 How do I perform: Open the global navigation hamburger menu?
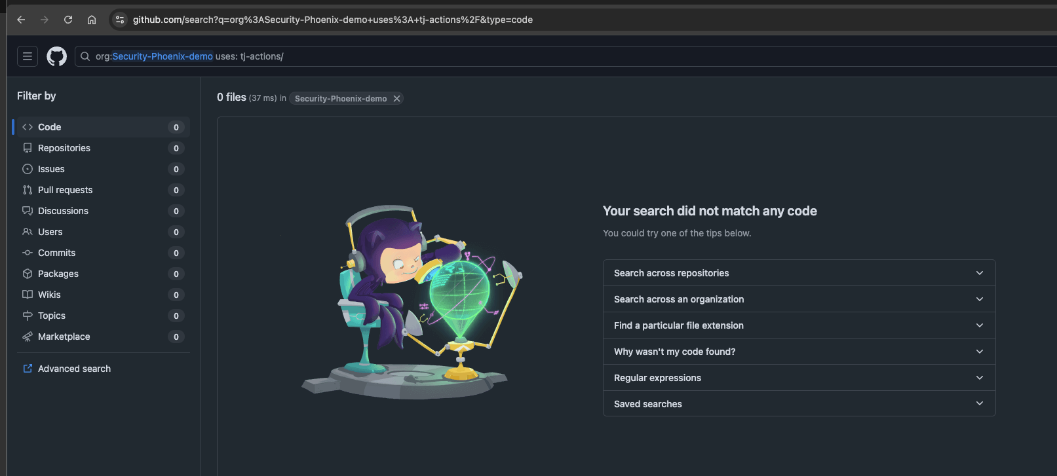27,56
